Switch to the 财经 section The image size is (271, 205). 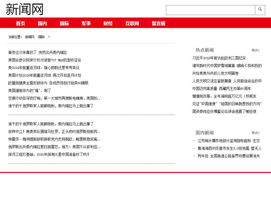[x=108, y=23]
